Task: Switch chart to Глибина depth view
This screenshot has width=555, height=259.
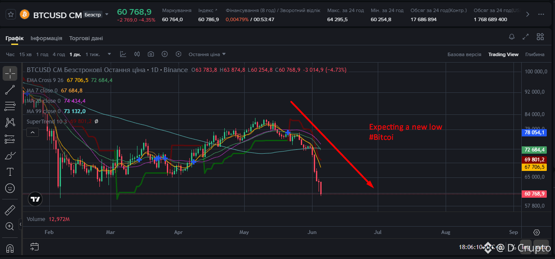Action: tap(535, 54)
